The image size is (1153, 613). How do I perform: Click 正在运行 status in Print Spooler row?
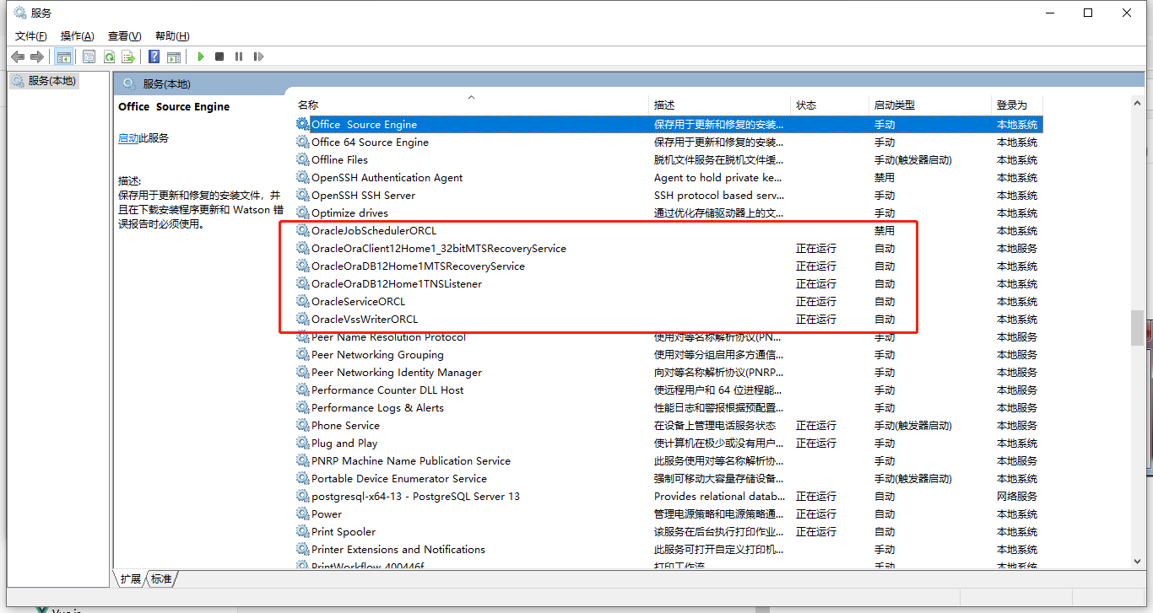[816, 531]
